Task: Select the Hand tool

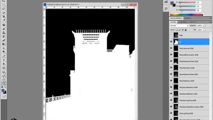Action: [x=4, y=80]
